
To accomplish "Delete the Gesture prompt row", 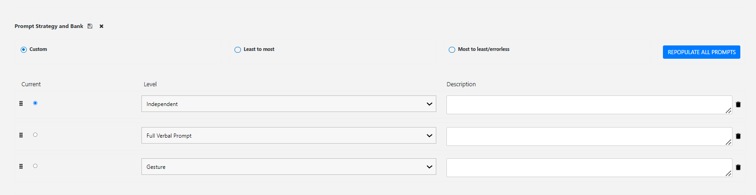I will 738,167.
